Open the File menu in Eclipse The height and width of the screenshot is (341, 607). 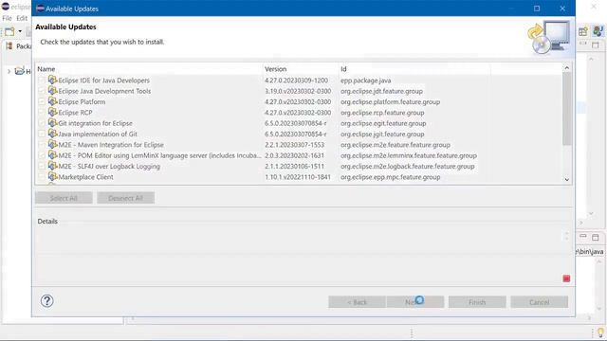pyautogui.click(x=7, y=18)
